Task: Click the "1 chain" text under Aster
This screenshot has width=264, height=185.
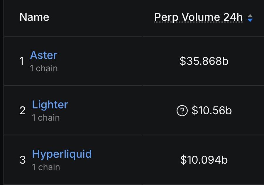Action: (x=44, y=68)
